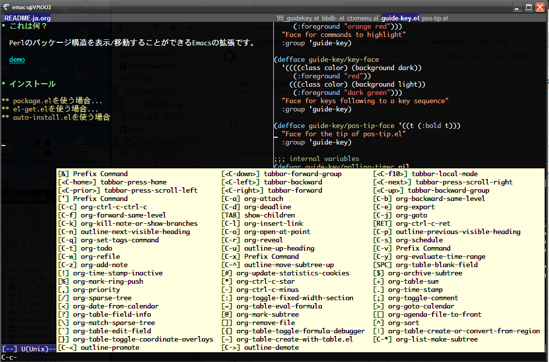This screenshot has height=362, width=549.
Task: Select the guide-key.el tab
Action: coord(400,18)
